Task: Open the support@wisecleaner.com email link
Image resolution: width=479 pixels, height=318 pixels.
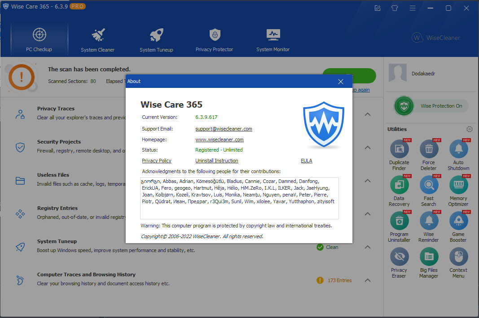Action: click(x=224, y=129)
